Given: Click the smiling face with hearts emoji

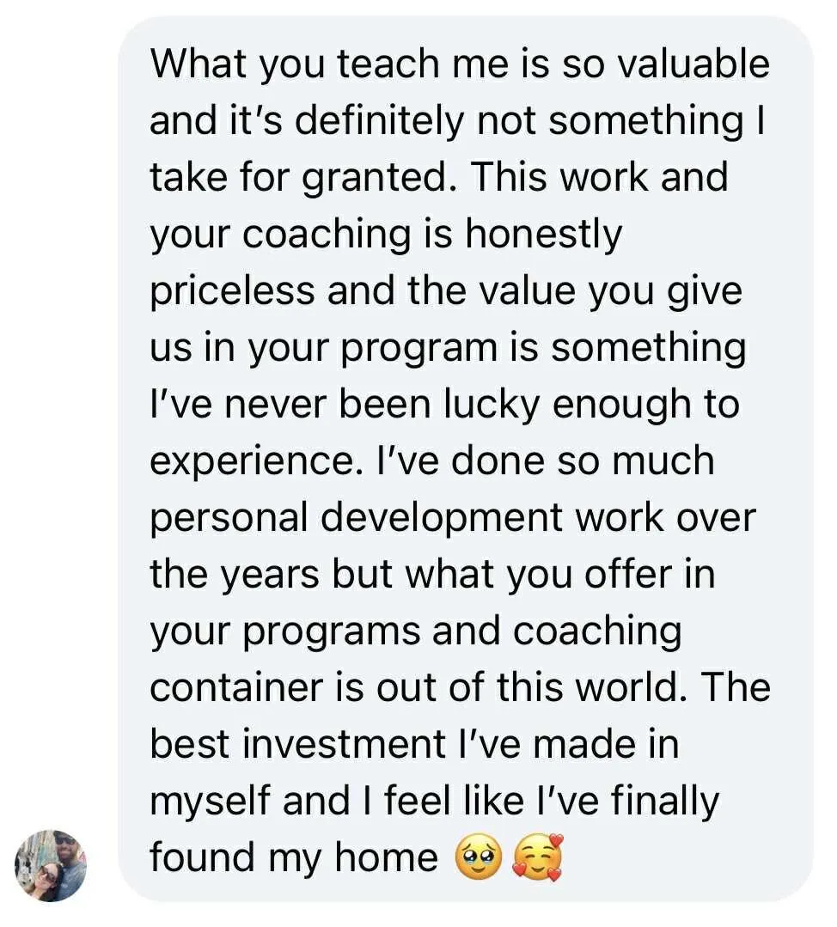Looking at the screenshot, I should click(538, 857).
